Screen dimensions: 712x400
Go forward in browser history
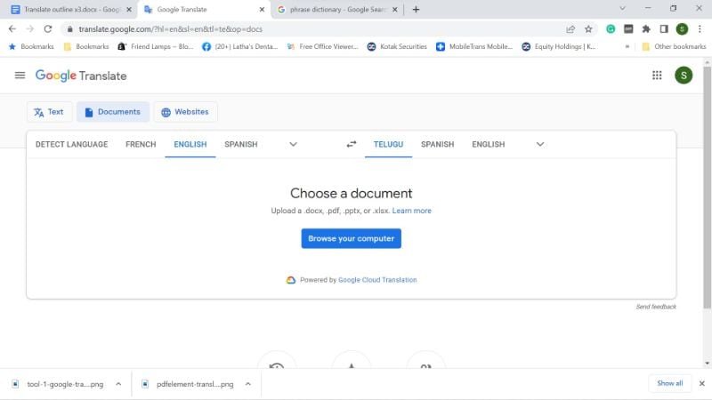coord(30,29)
